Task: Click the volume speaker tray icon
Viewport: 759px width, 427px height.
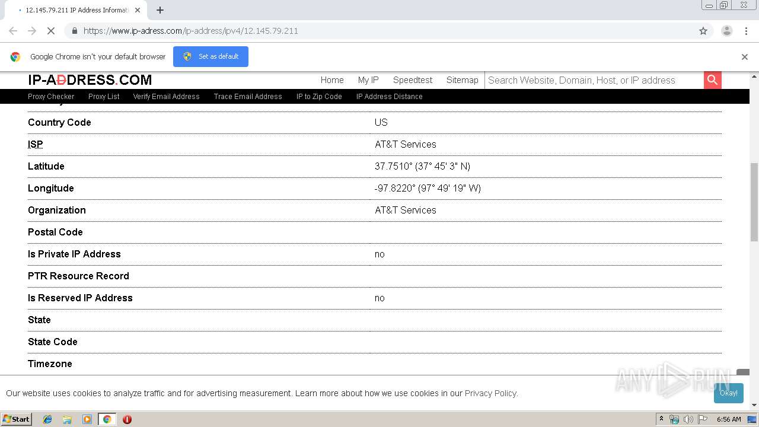Action: click(x=688, y=419)
